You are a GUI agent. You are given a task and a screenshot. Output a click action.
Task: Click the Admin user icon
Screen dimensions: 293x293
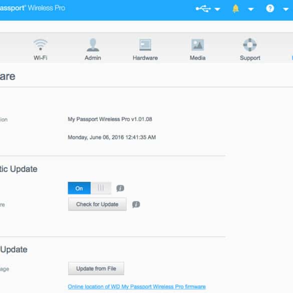pos(93,45)
